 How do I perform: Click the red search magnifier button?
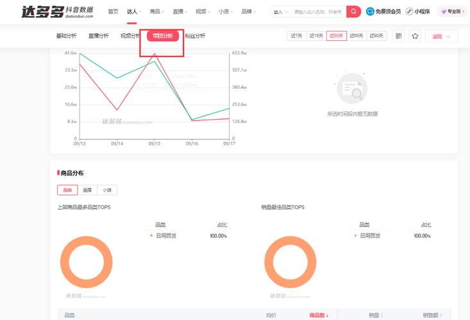tap(353, 12)
